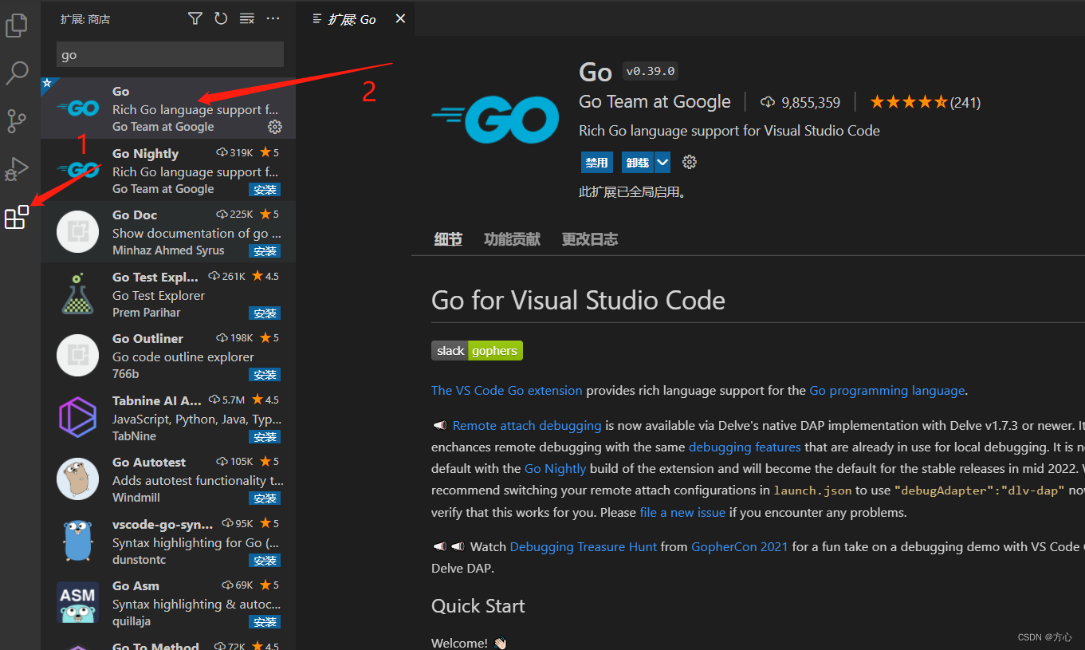Image resolution: width=1085 pixels, height=650 pixels.
Task: Open the Run and Debug view
Action: tap(17, 169)
